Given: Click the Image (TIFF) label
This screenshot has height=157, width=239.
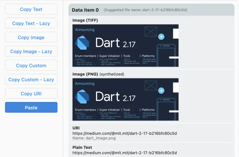Looking at the screenshot, I should pyautogui.click(x=85, y=20).
